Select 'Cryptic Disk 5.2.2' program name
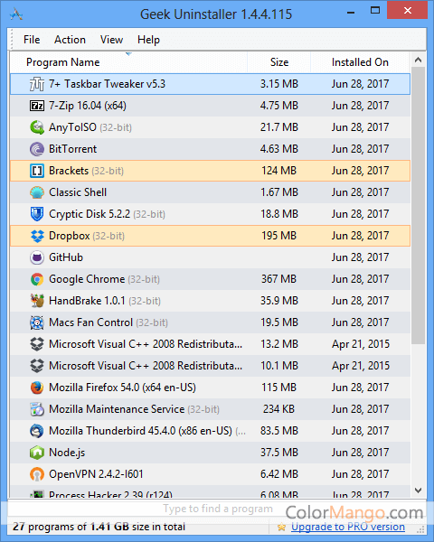This screenshot has width=434, height=542. [90, 214]
